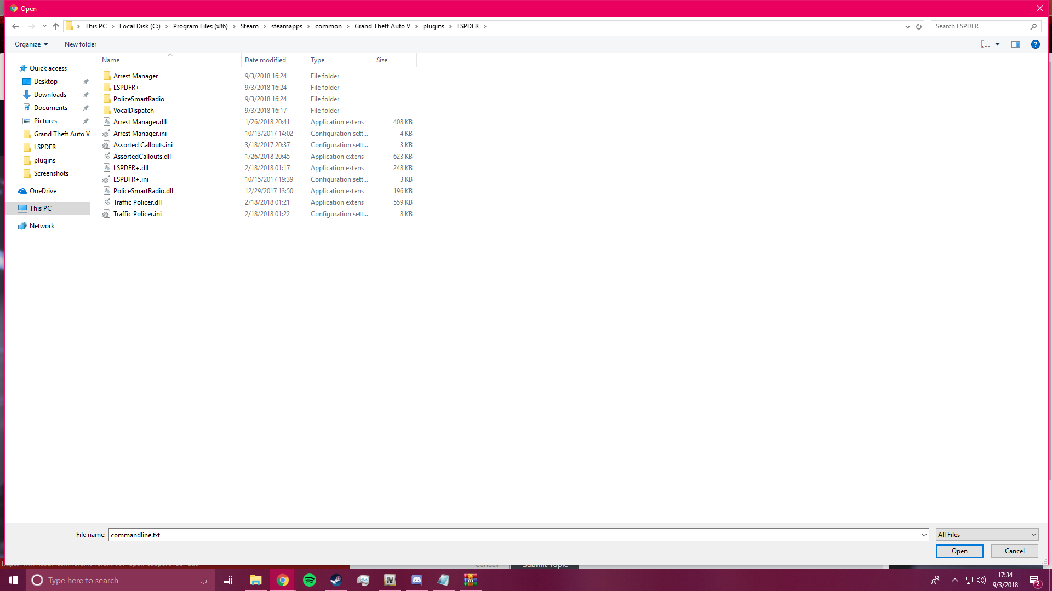Open the All Files type dropdown
1052x591 pixels.
point(986,535)
